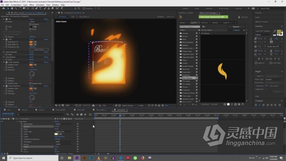Select the Home icon in the toolbar
Screen dimensions: 286x161
[4, 8]
